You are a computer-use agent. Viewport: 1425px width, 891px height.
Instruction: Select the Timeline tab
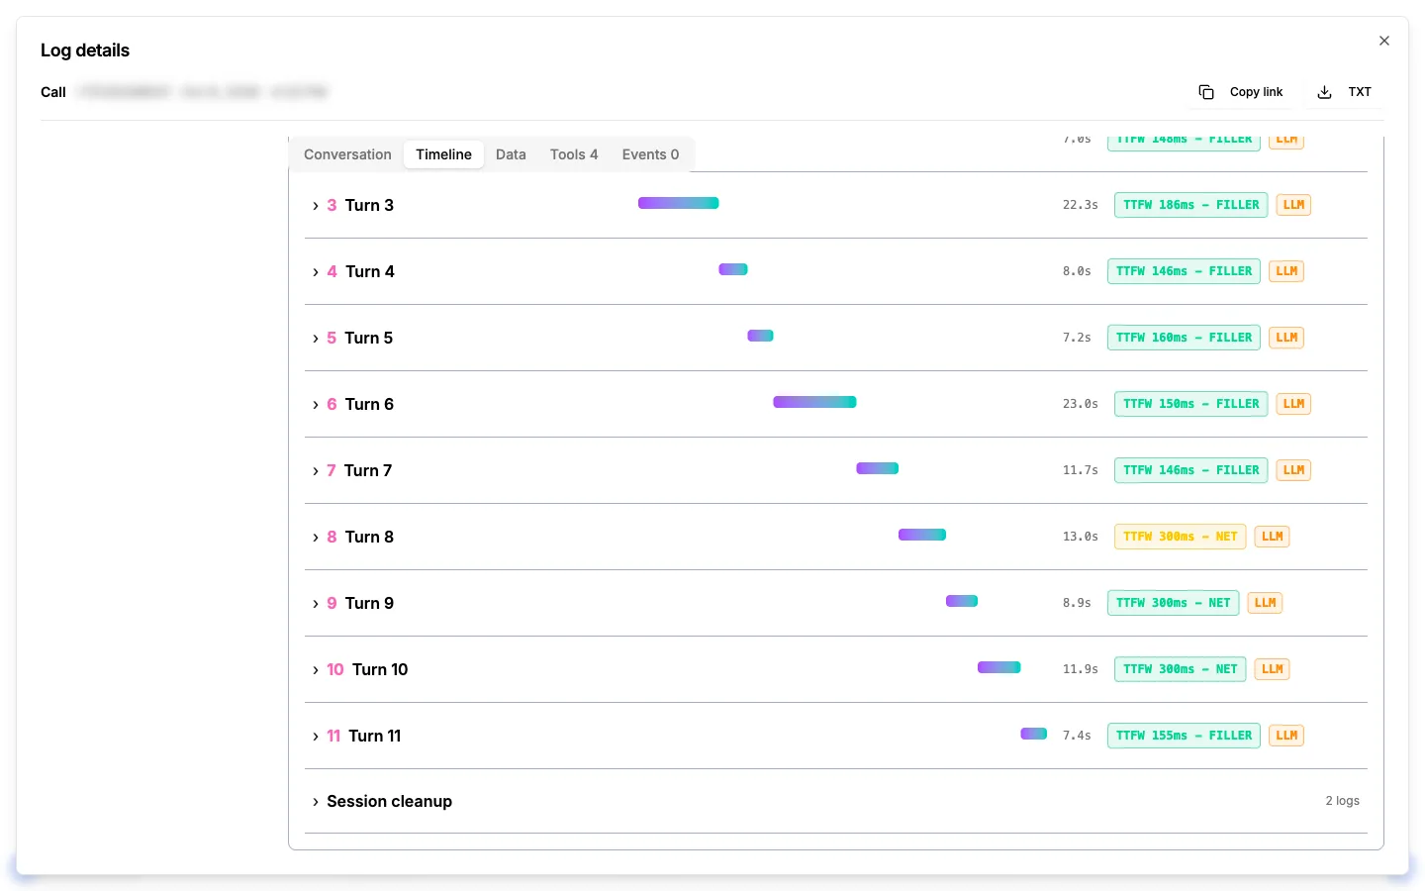[443, 154]
